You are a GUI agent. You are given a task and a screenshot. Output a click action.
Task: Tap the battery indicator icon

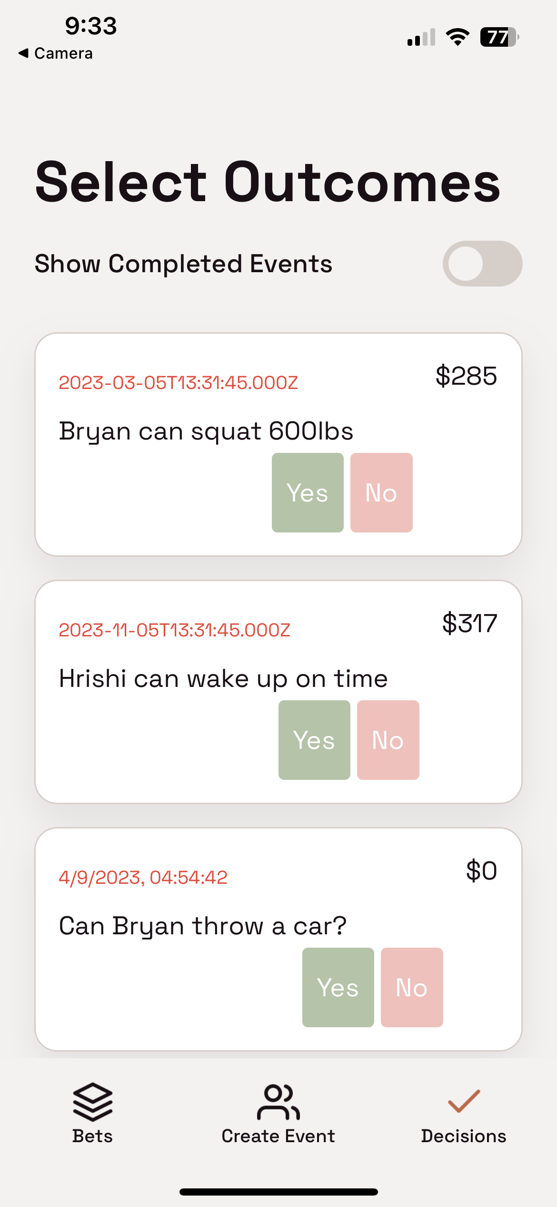[x=499, y=37]
